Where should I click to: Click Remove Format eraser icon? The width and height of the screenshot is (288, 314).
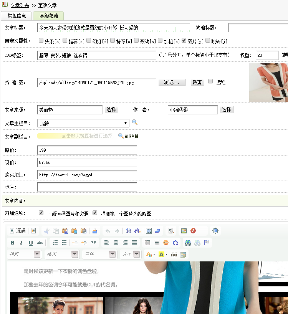coord(158,231)
